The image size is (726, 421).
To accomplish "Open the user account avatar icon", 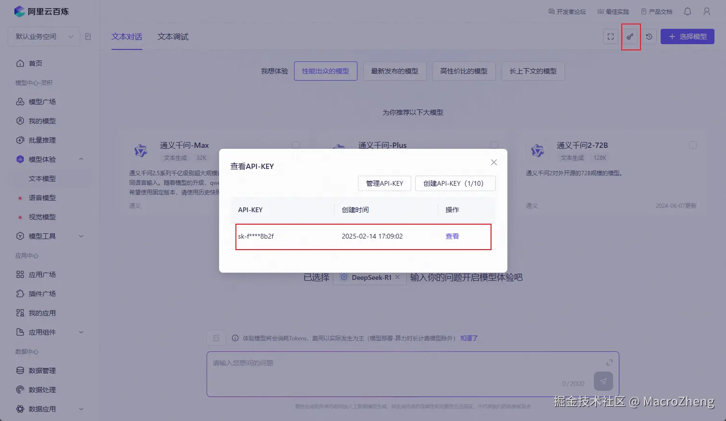I will tap(707, 12).
